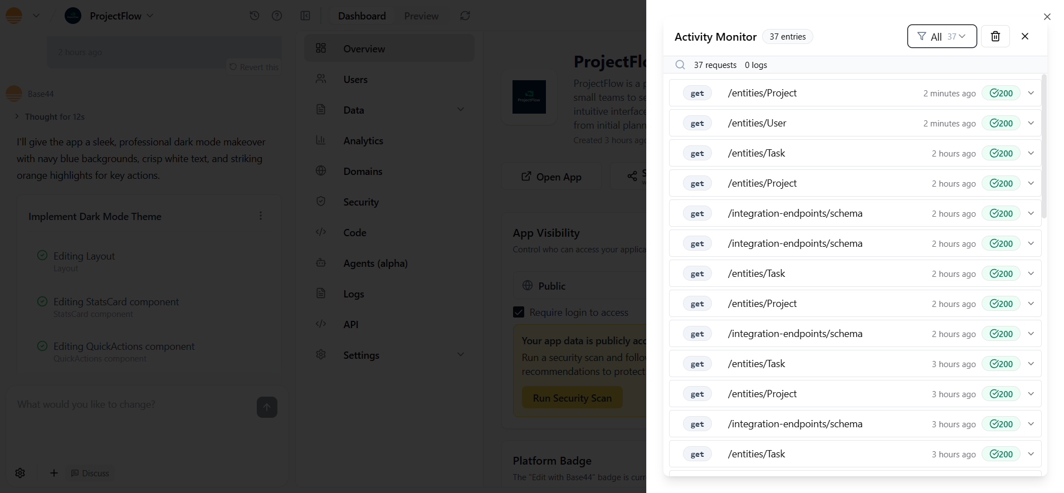1064x493 pixels.
Task: Close the overlay with top-right X
Action: [x=1047, y=17]
